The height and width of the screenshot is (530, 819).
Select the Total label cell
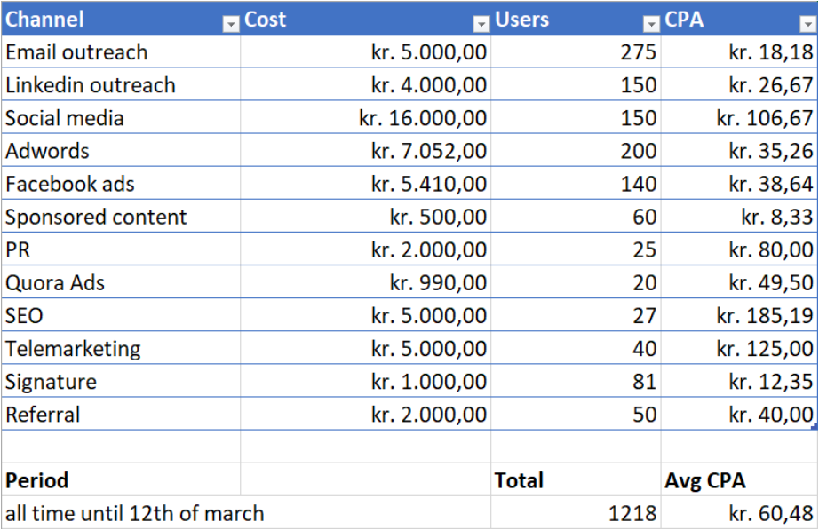pos(576,479)
